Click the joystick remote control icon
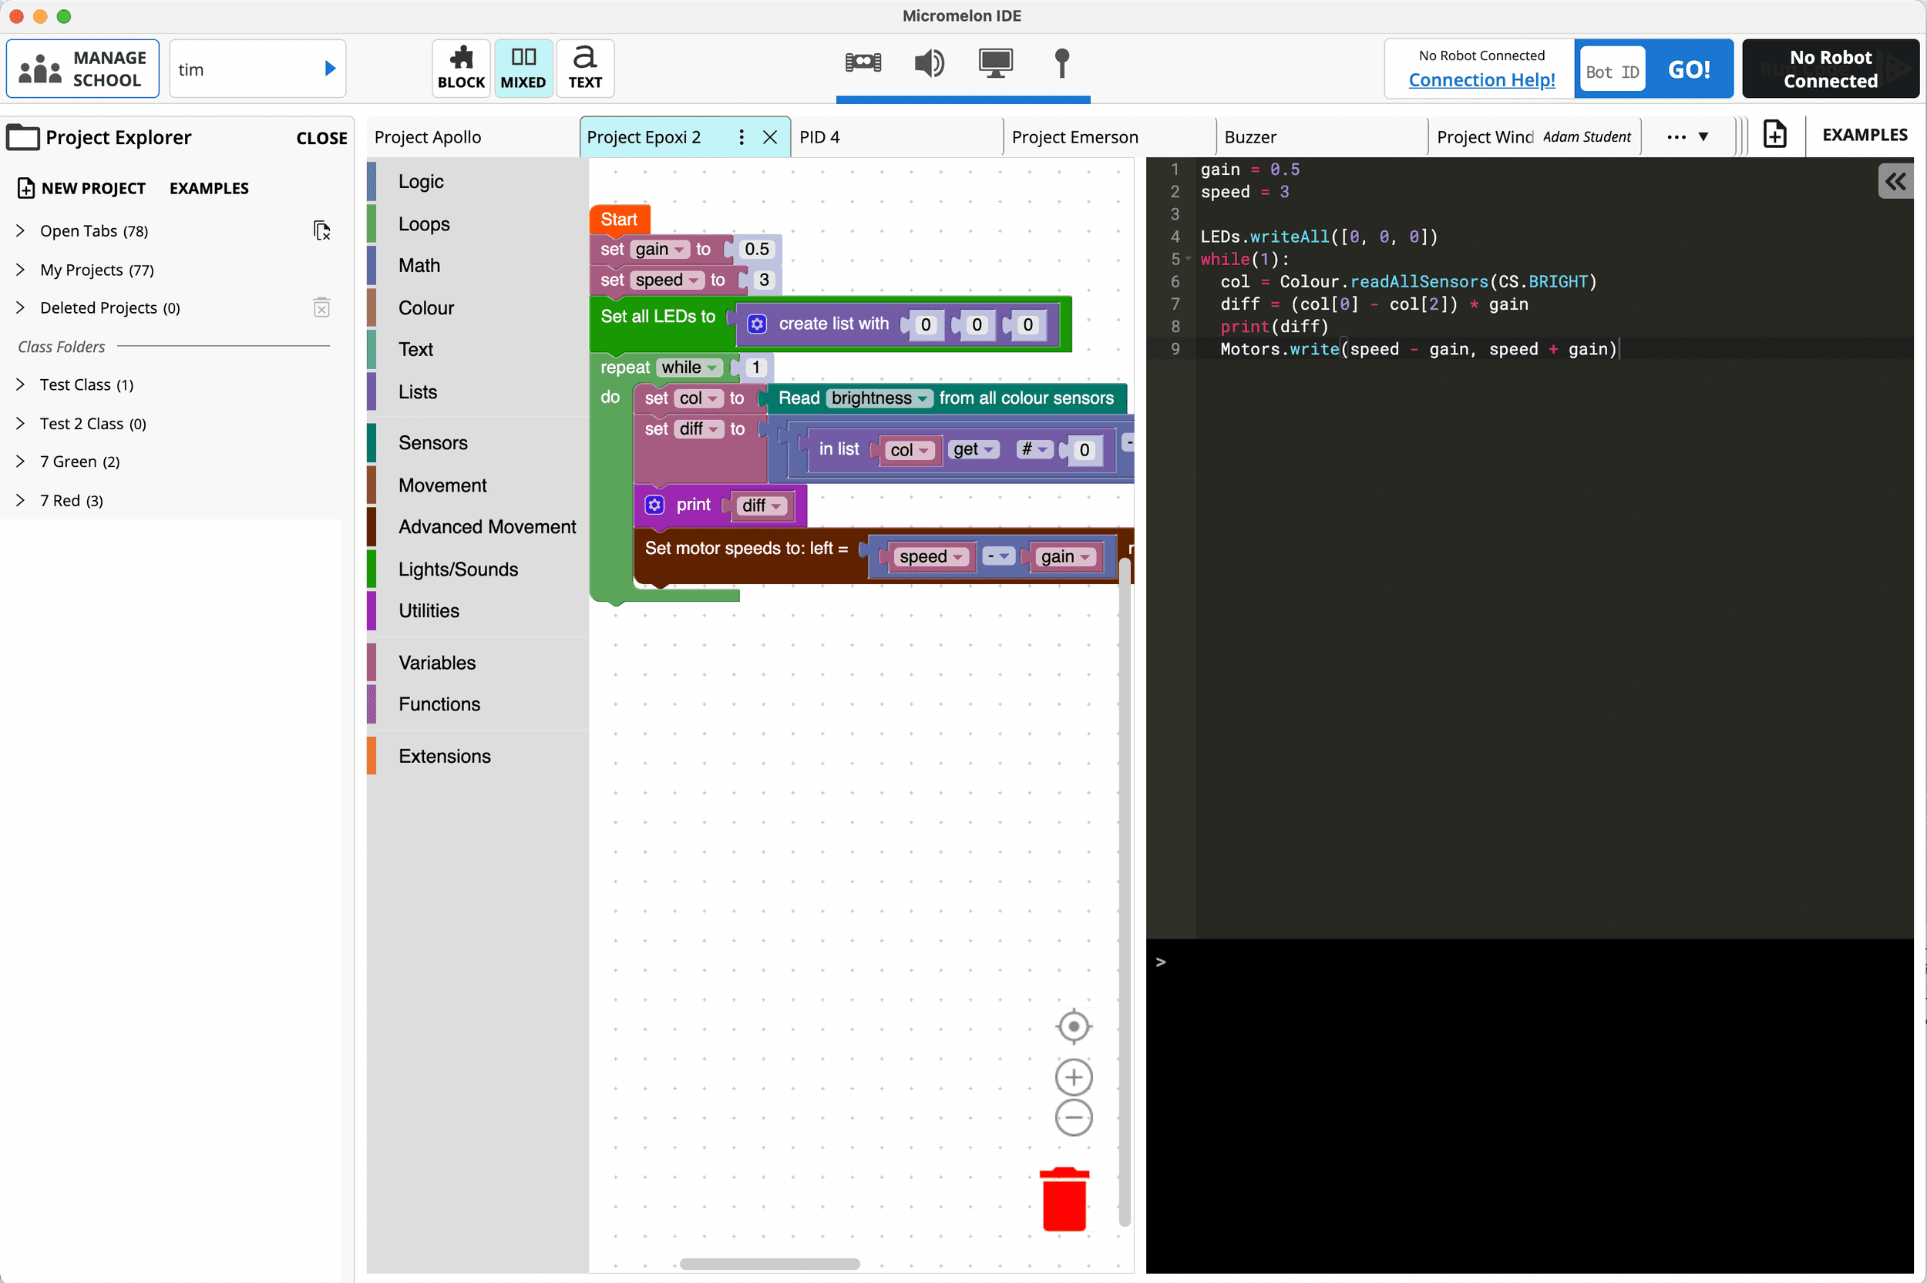Image resolution: width=1927 pixels, height=1283 pixels. (x=1061, y=64)
